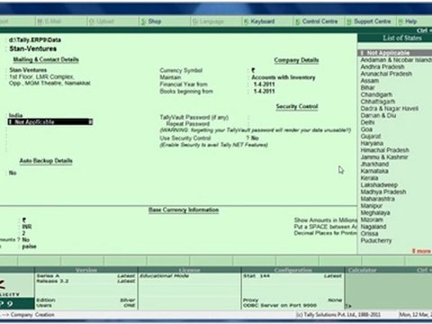Click the highlighted State field Not Applicable
The height and width of the screenshot is (324, 432).
coord(50,121)
